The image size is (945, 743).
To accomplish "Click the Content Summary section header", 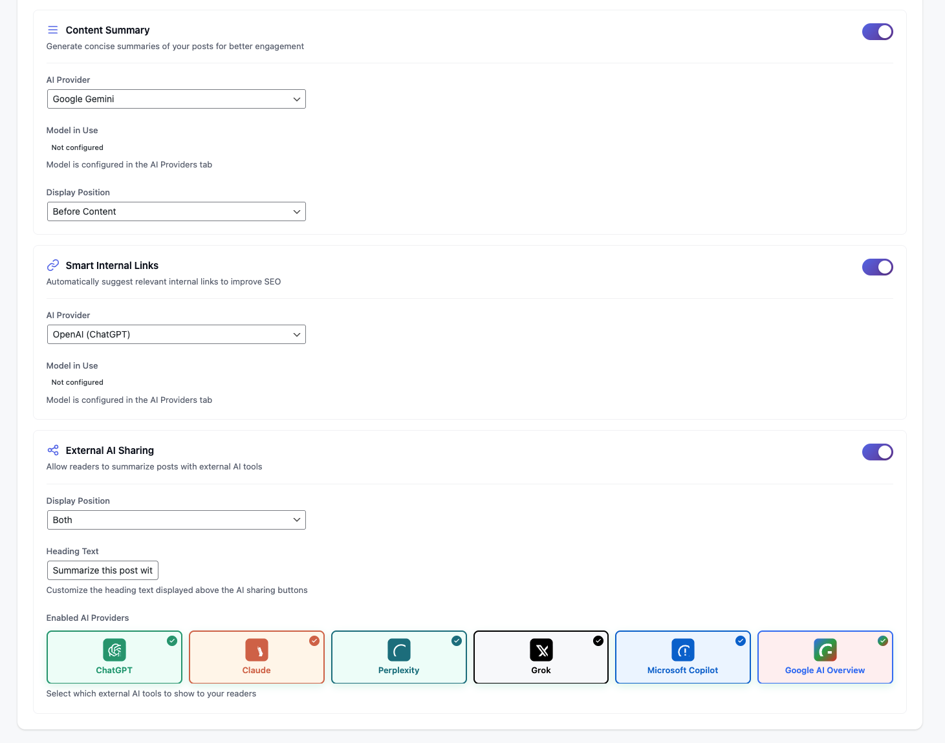I will (107, 30).
